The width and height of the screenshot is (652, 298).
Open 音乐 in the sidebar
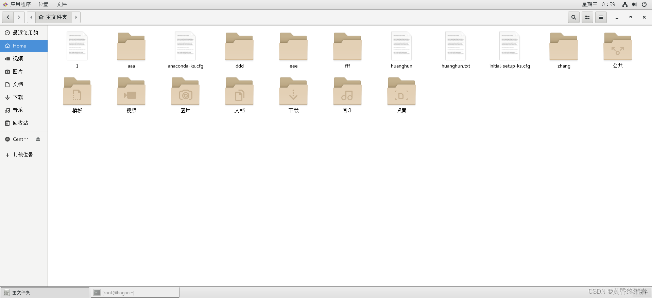[24, 110]
